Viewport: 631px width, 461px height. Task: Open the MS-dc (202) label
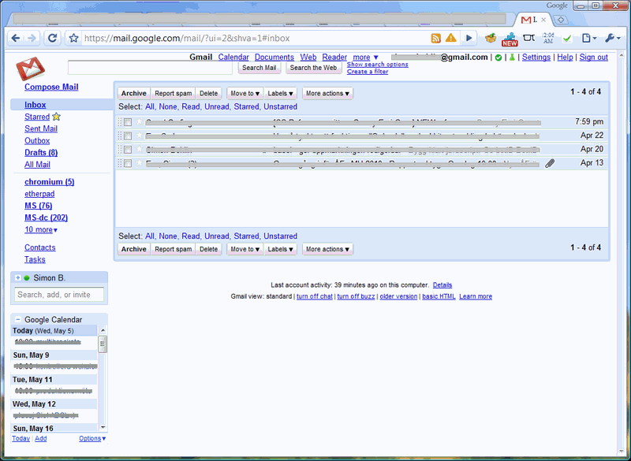click(47, 217)
